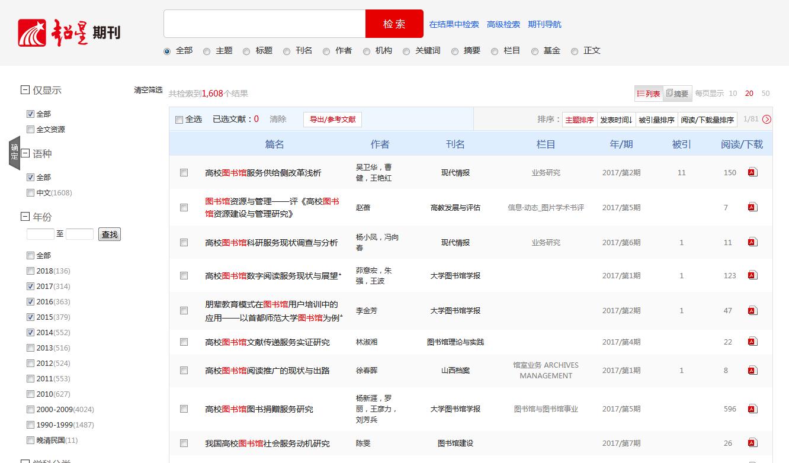Screen dimensions: 789x463
Task: Open author 陈雯
Action: [x=363, y=443]
